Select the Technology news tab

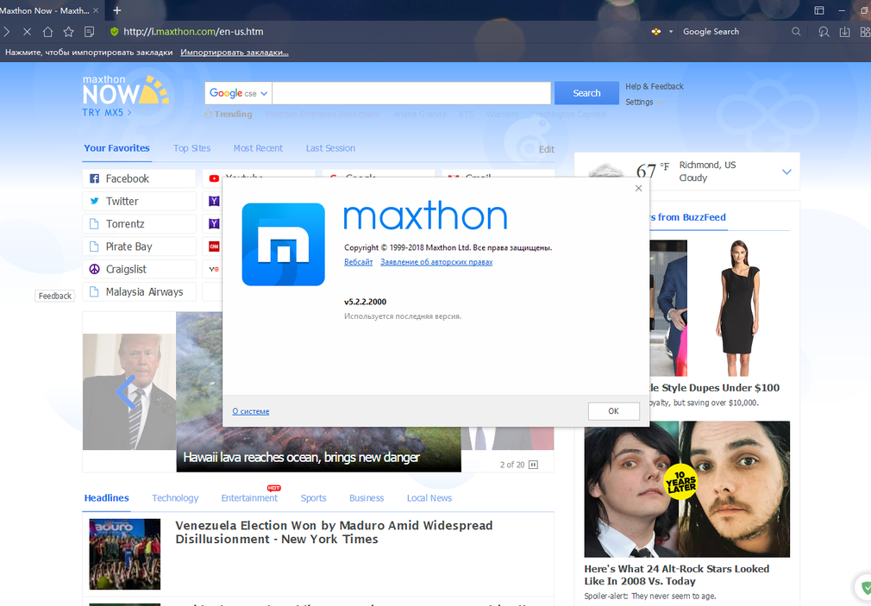point(175,498)
